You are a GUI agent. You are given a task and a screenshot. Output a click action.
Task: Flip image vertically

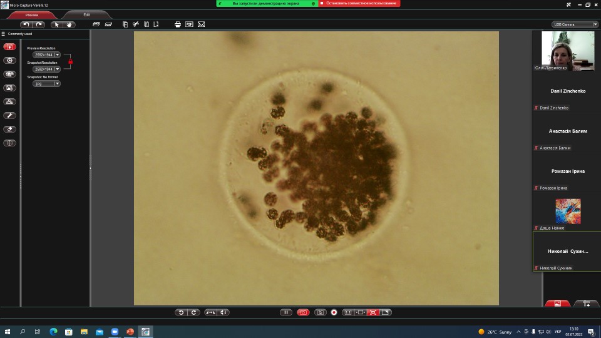pos(223,312)
